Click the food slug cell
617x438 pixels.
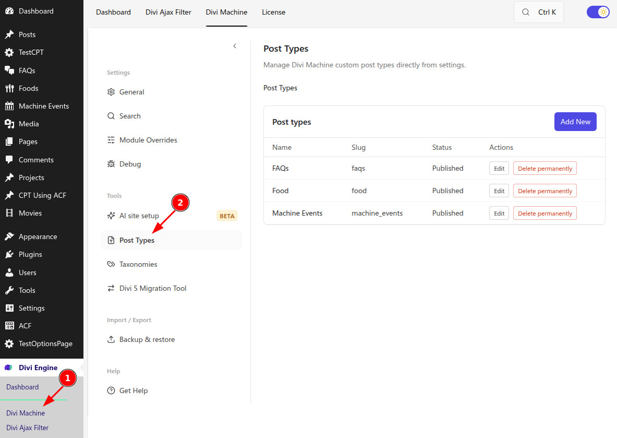click(359, 191)
